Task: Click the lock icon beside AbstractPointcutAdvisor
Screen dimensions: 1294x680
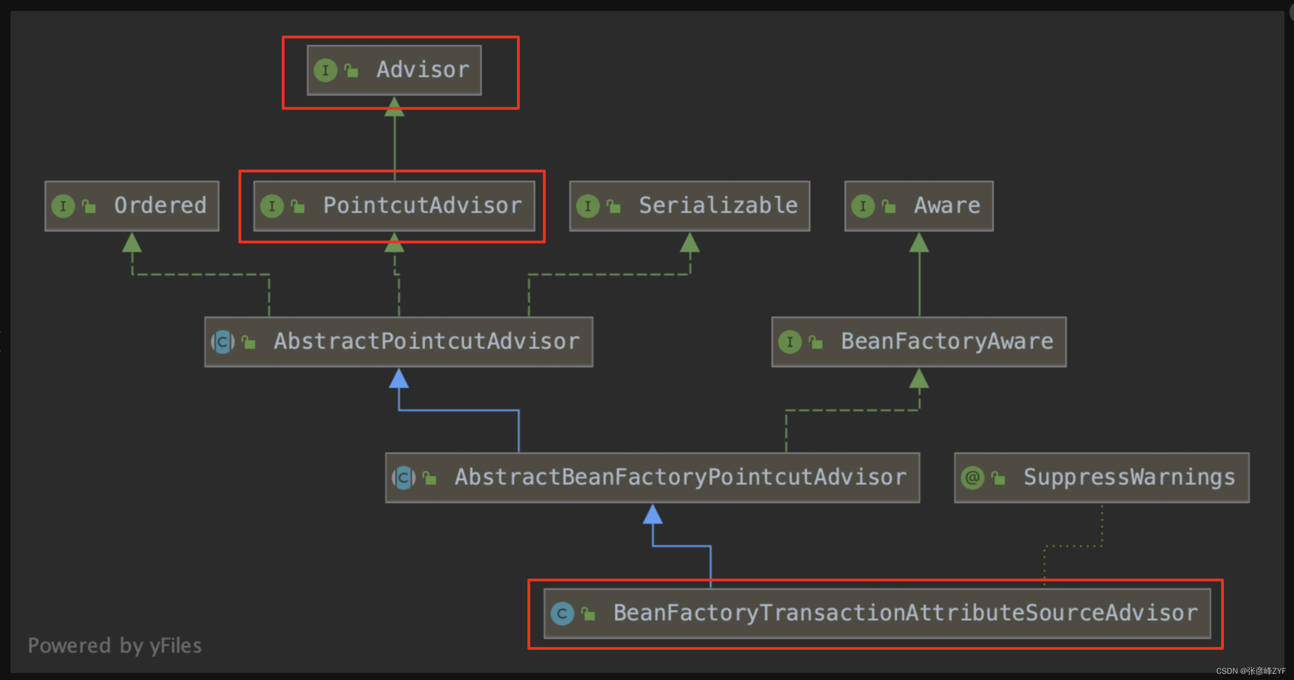Action: click(249, 342)
